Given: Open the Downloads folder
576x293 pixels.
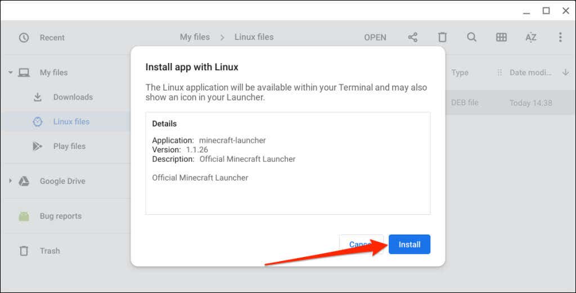Looking at the screenshot, I should (73, 97).
